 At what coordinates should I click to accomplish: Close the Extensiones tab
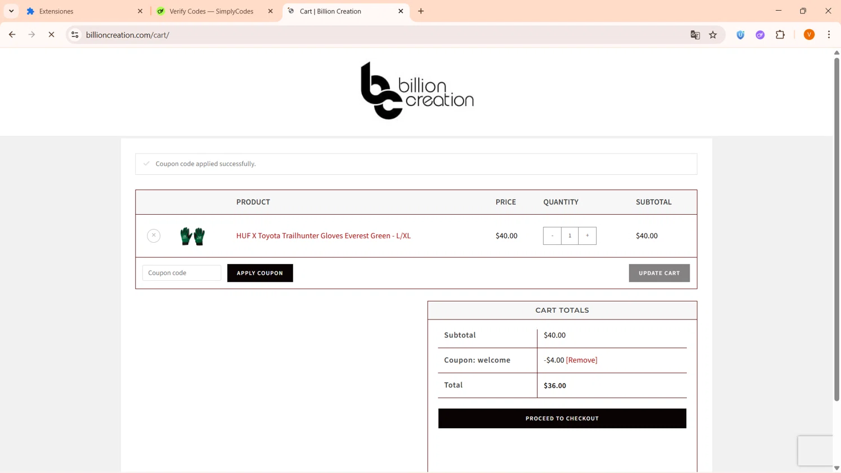[140, 11]
